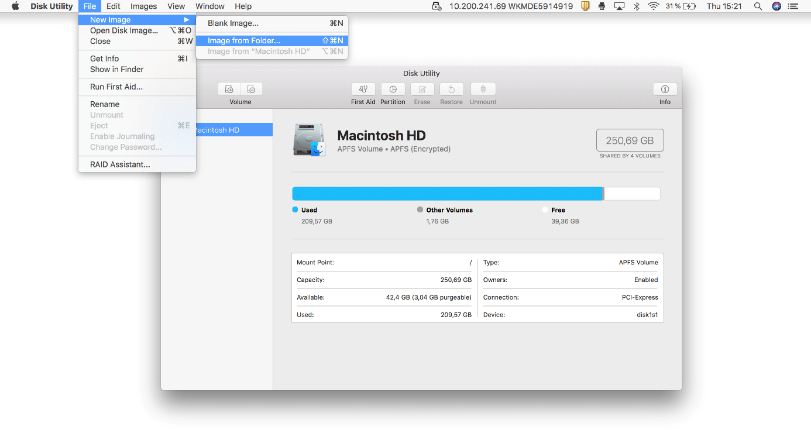Screen dimensions: 811x447
Task: Click the white free portion of storage bar
Action: click(x=633, y=194)
